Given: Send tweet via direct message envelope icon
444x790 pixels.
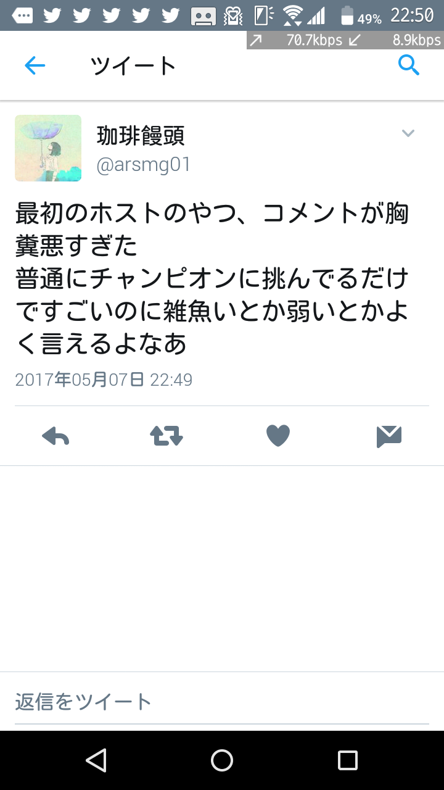Looking at the screenshot, I should coord(389,436).
